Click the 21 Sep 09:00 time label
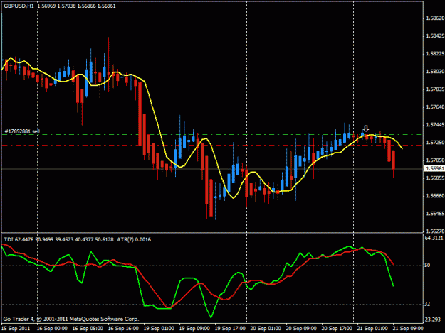The image size is (445, 333). click(x=408, y=329)
